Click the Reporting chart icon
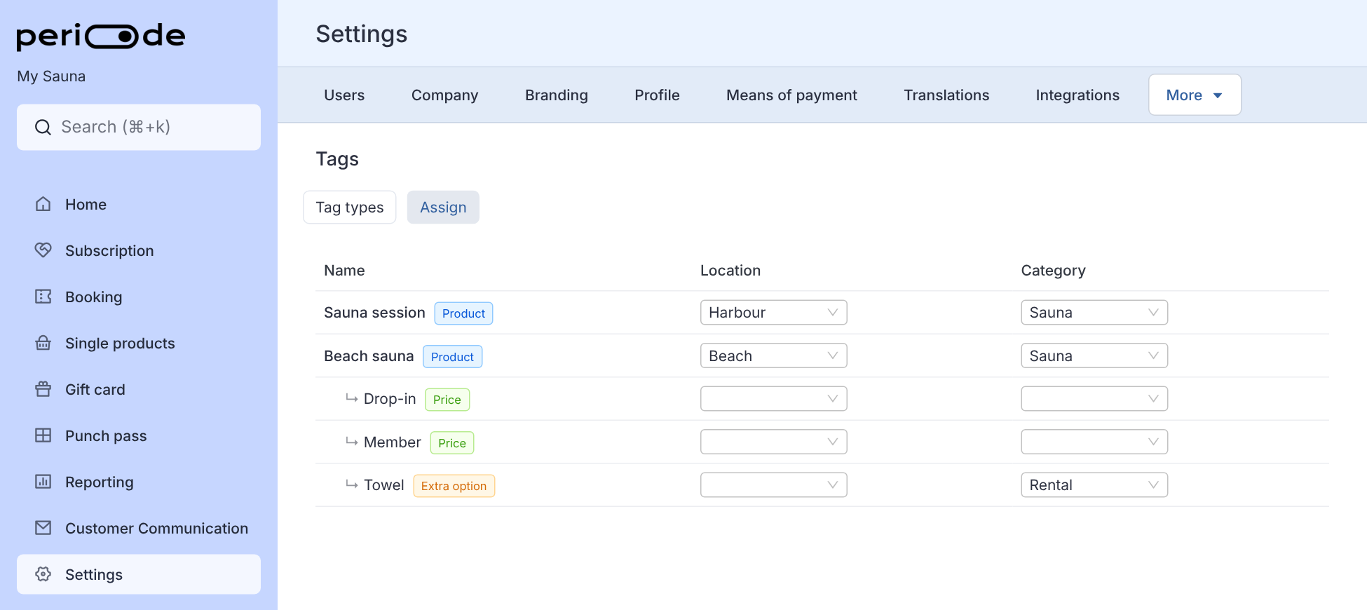The image size is (1367, 610). tap(43, 482)
